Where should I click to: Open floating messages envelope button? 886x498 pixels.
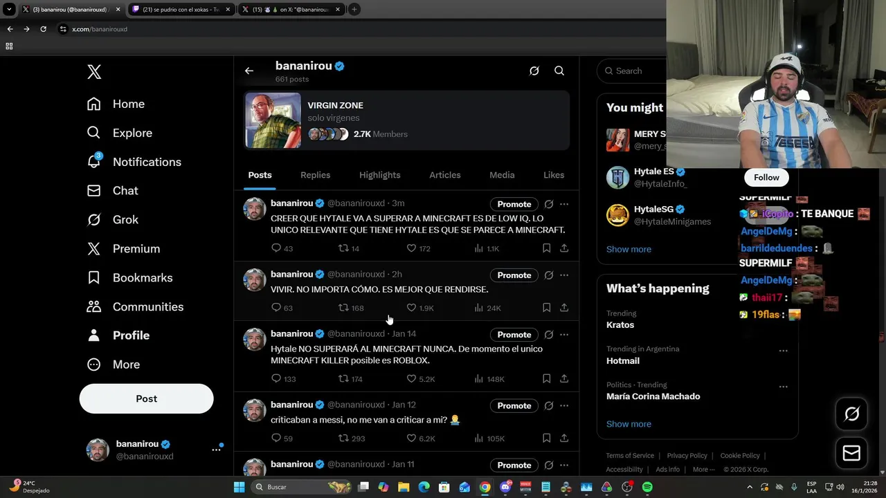(x=851, y=453)
